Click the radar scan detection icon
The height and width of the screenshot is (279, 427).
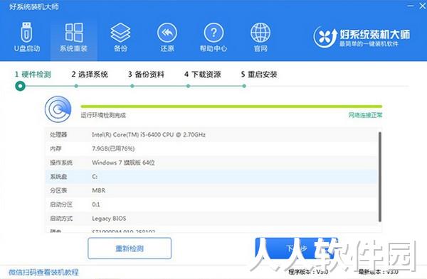tap(58, 109)
